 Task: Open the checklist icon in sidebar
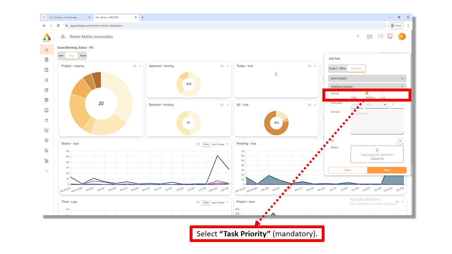pos(47,80)
